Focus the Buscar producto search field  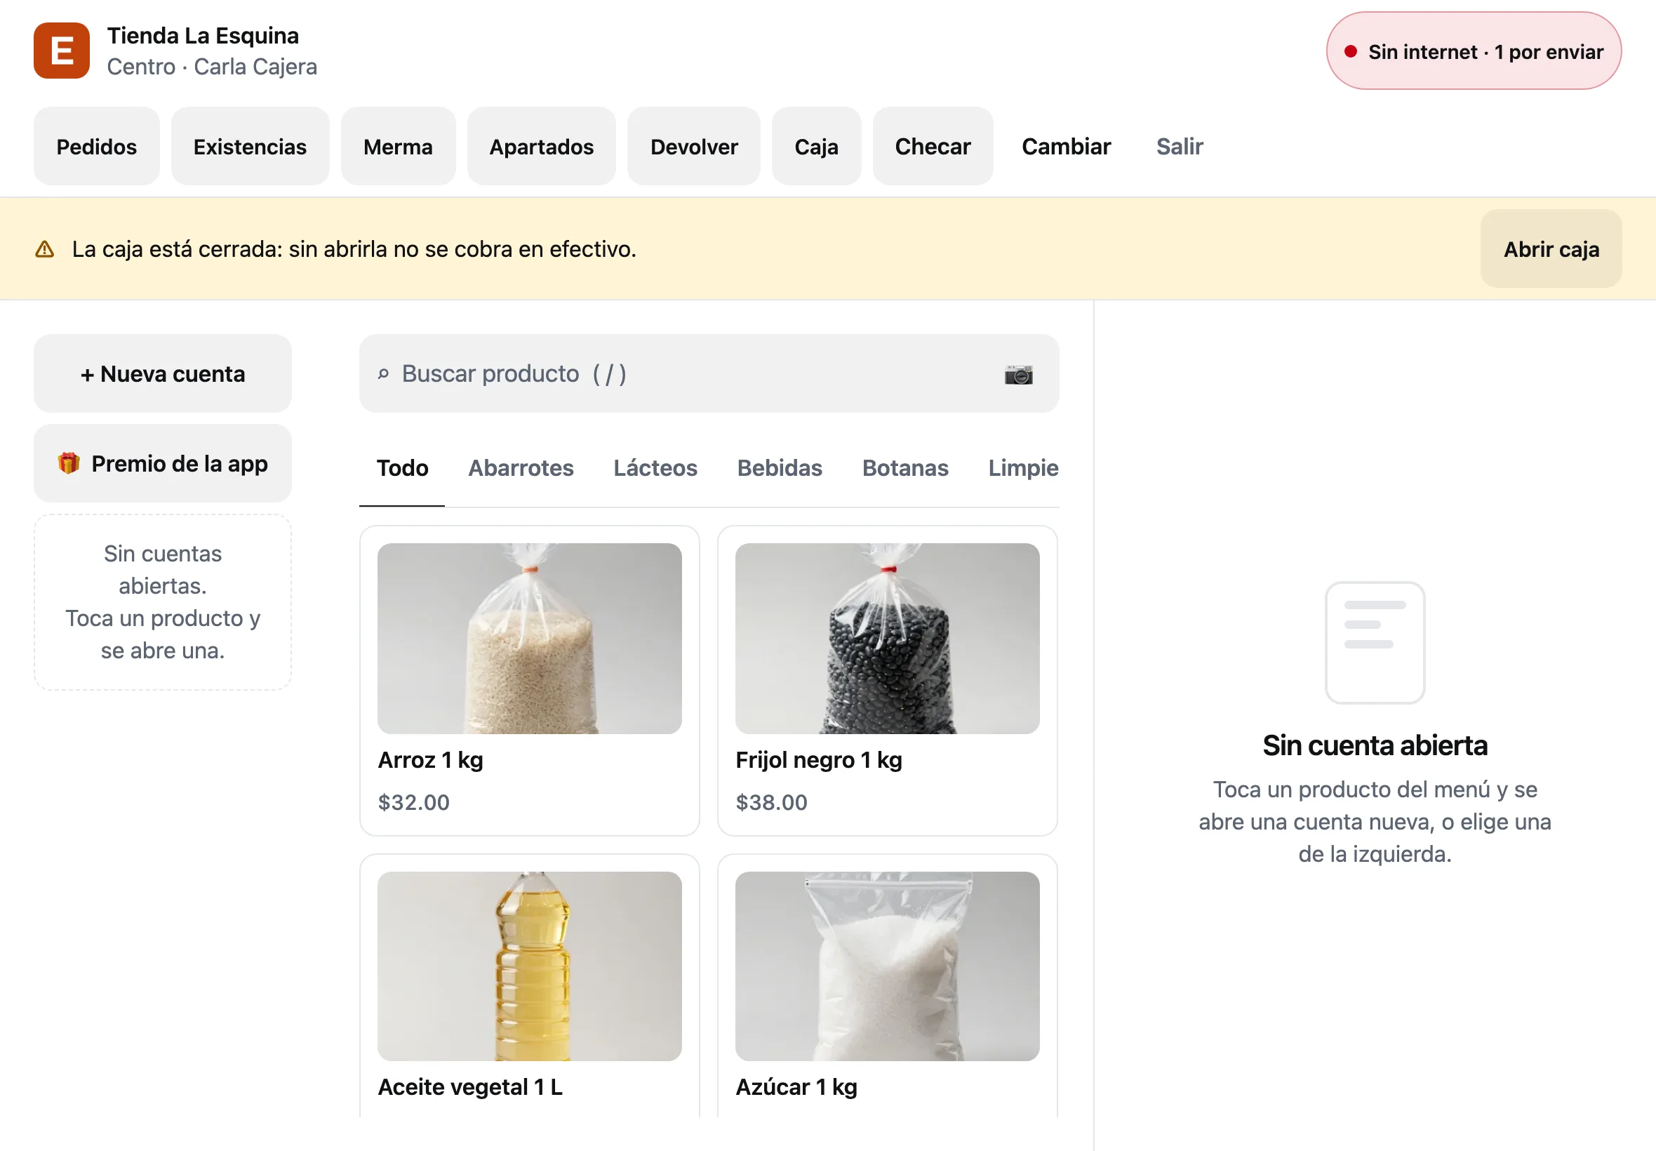[x=709, y=373]
